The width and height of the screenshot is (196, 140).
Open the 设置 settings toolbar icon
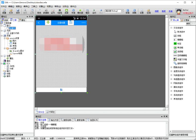pos(141,11)
